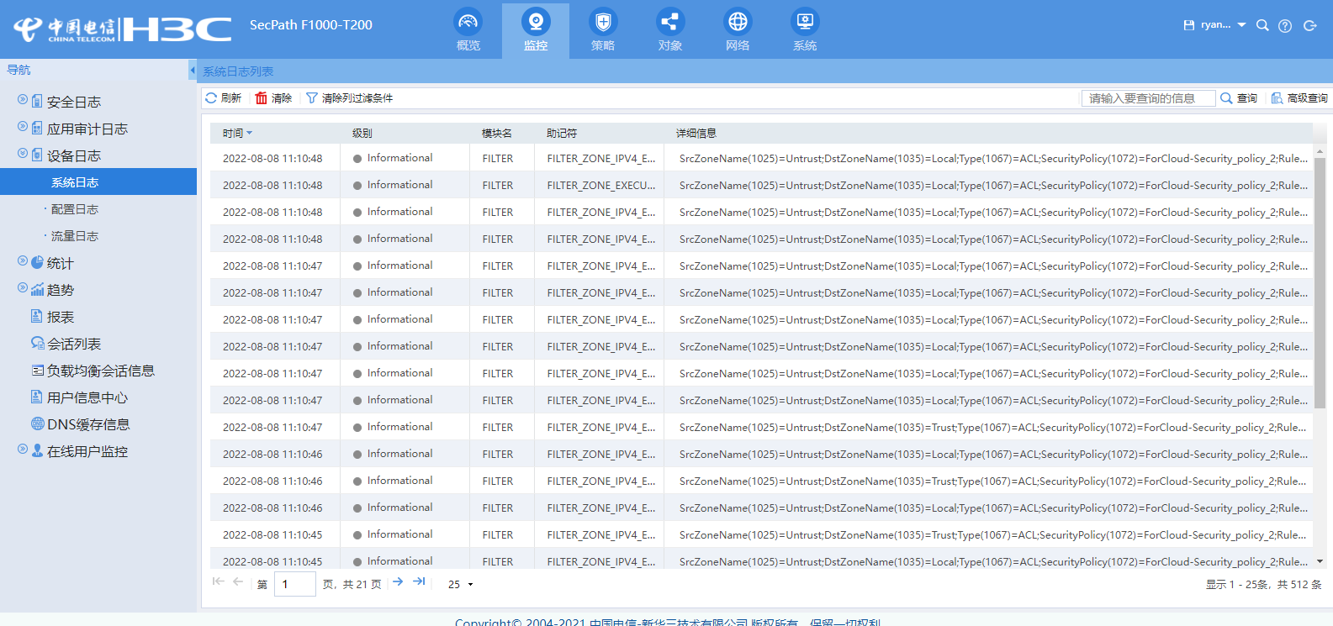Open the 网络 network globe icon

coord(738,23)
